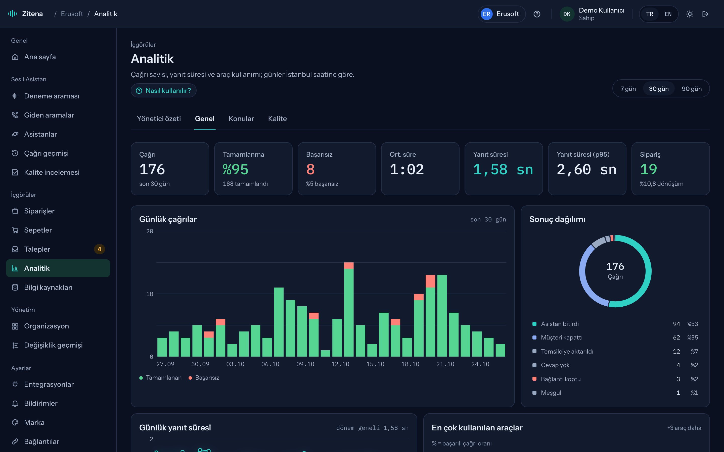Image resolution: width=724 pixels, height=452 pixels.
Task: Switch to the Konular tab
Action: (241, 119)
